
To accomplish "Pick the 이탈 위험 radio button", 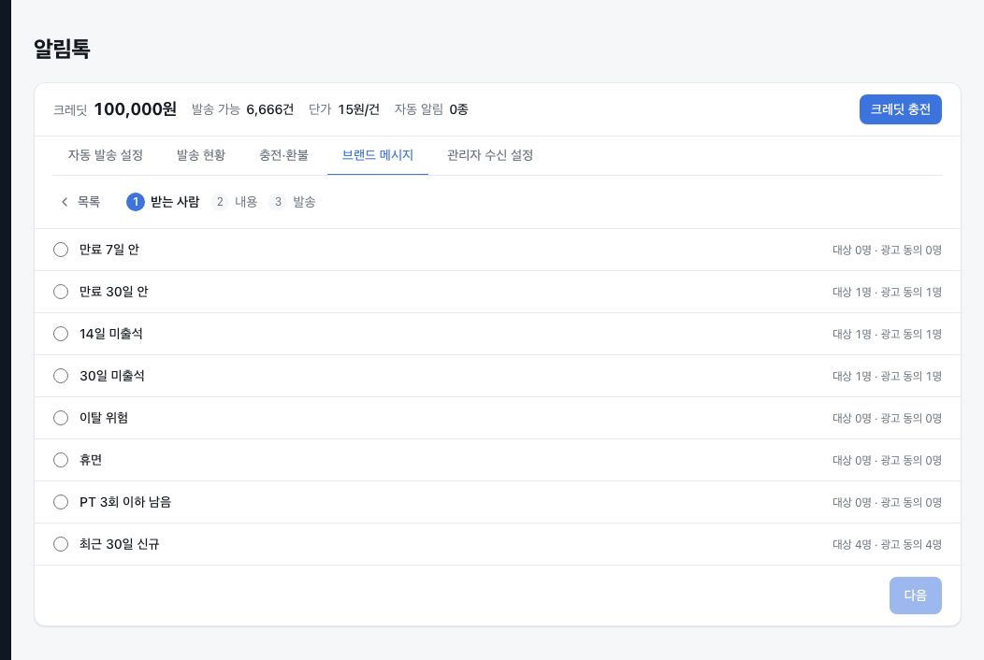I will click(61, 418).
